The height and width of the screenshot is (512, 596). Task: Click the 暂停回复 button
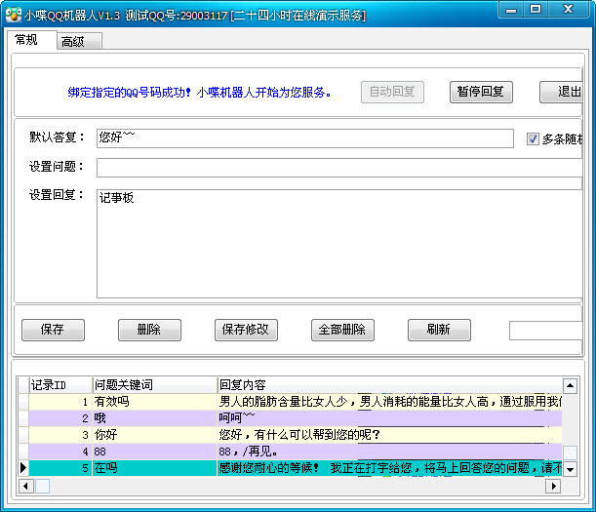(481, 92)
